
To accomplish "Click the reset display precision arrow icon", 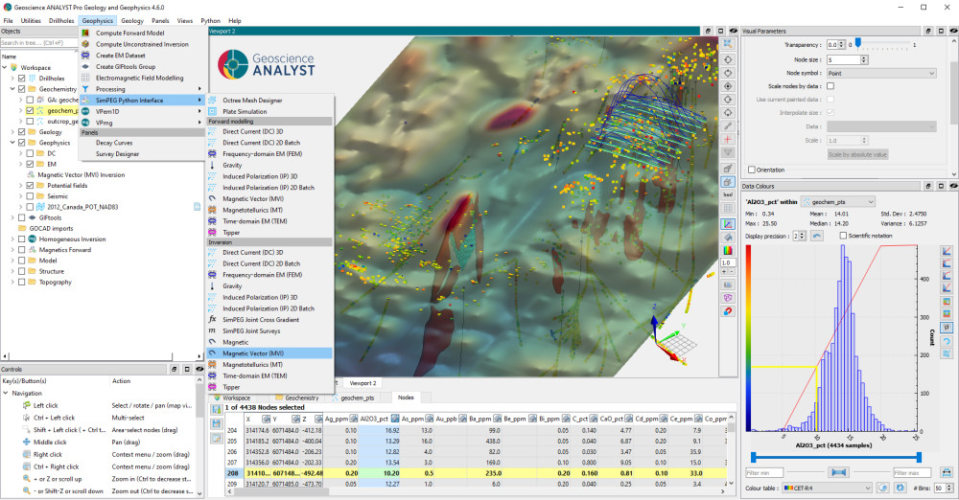I will coord(817,236).
